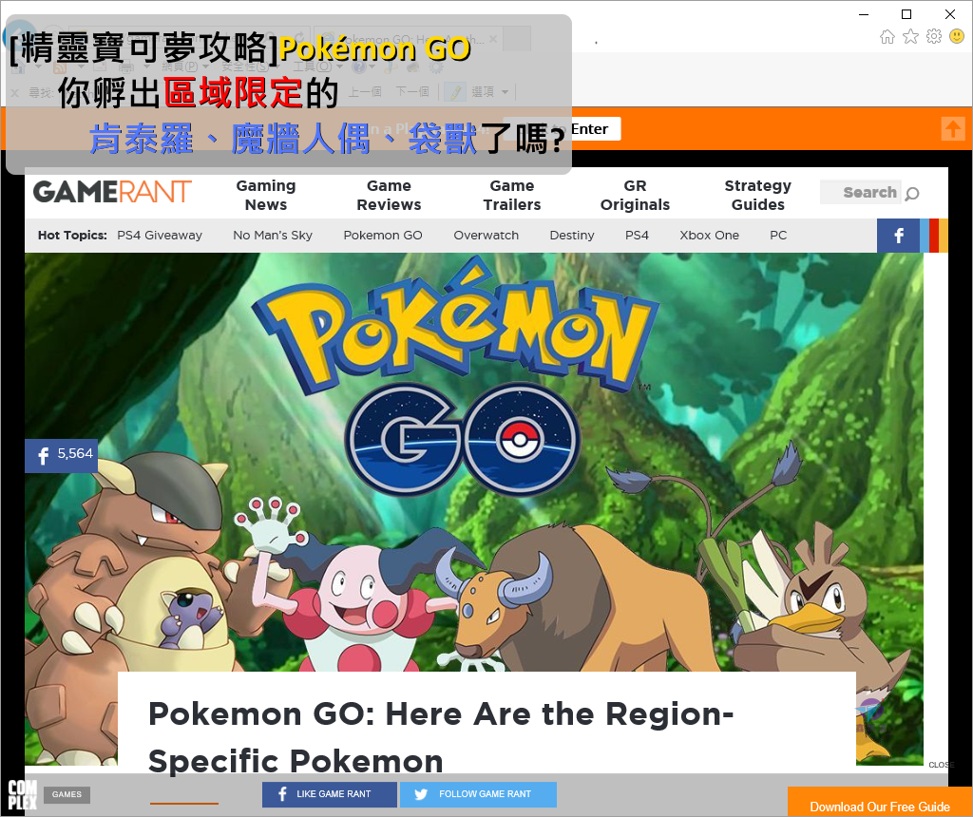
Task: Click the blue Facebook square icon
Action: click(898, 236)
